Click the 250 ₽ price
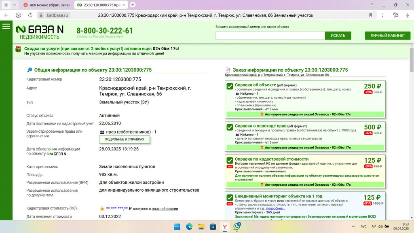Viewport: 414px width, 233px height. tap(372, 86)
